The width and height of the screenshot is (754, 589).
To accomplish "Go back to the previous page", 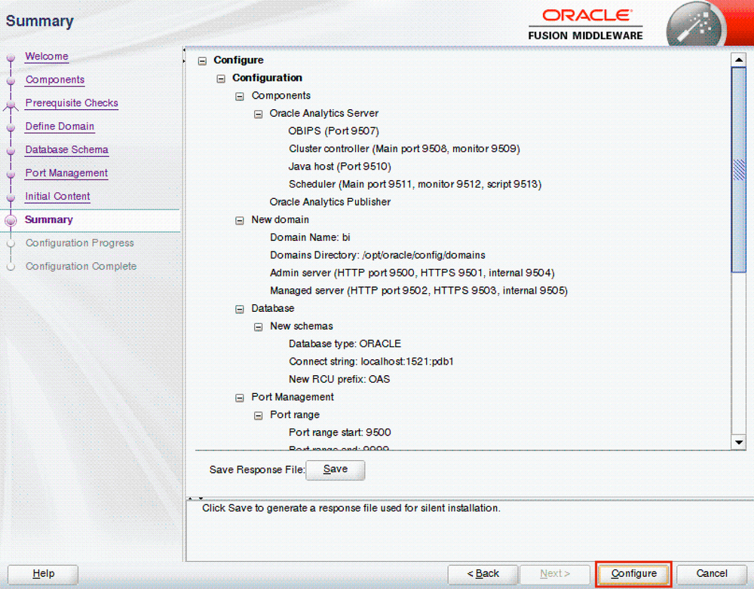I will (x=483, y=574).
